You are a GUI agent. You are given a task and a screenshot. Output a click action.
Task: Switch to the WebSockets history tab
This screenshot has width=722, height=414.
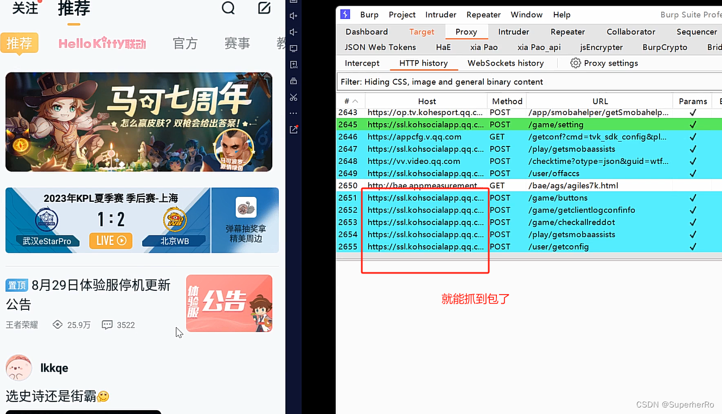pyautogui.click(x=507, y=63)
